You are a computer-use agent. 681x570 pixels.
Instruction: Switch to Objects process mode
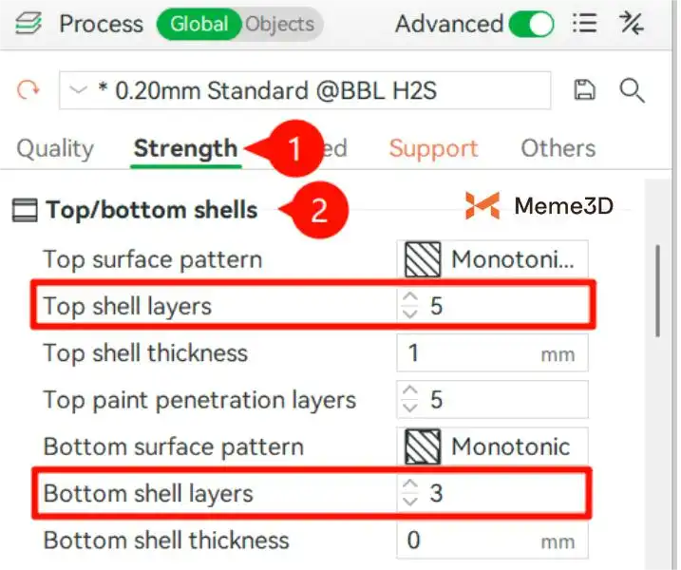pos(279,24)
